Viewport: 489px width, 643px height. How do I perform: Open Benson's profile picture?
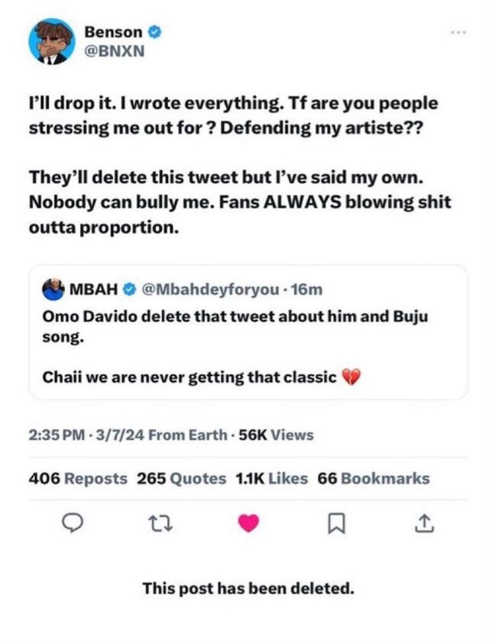(x=51, y=43)
